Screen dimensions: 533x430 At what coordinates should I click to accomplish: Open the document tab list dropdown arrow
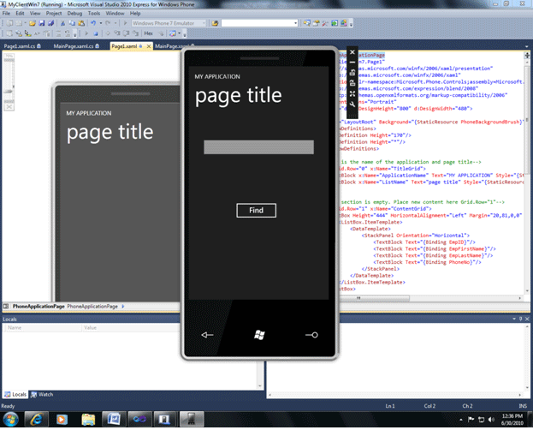526,46
